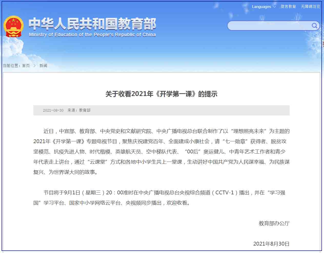Focus the site search input field

click(x=270, y=26)
